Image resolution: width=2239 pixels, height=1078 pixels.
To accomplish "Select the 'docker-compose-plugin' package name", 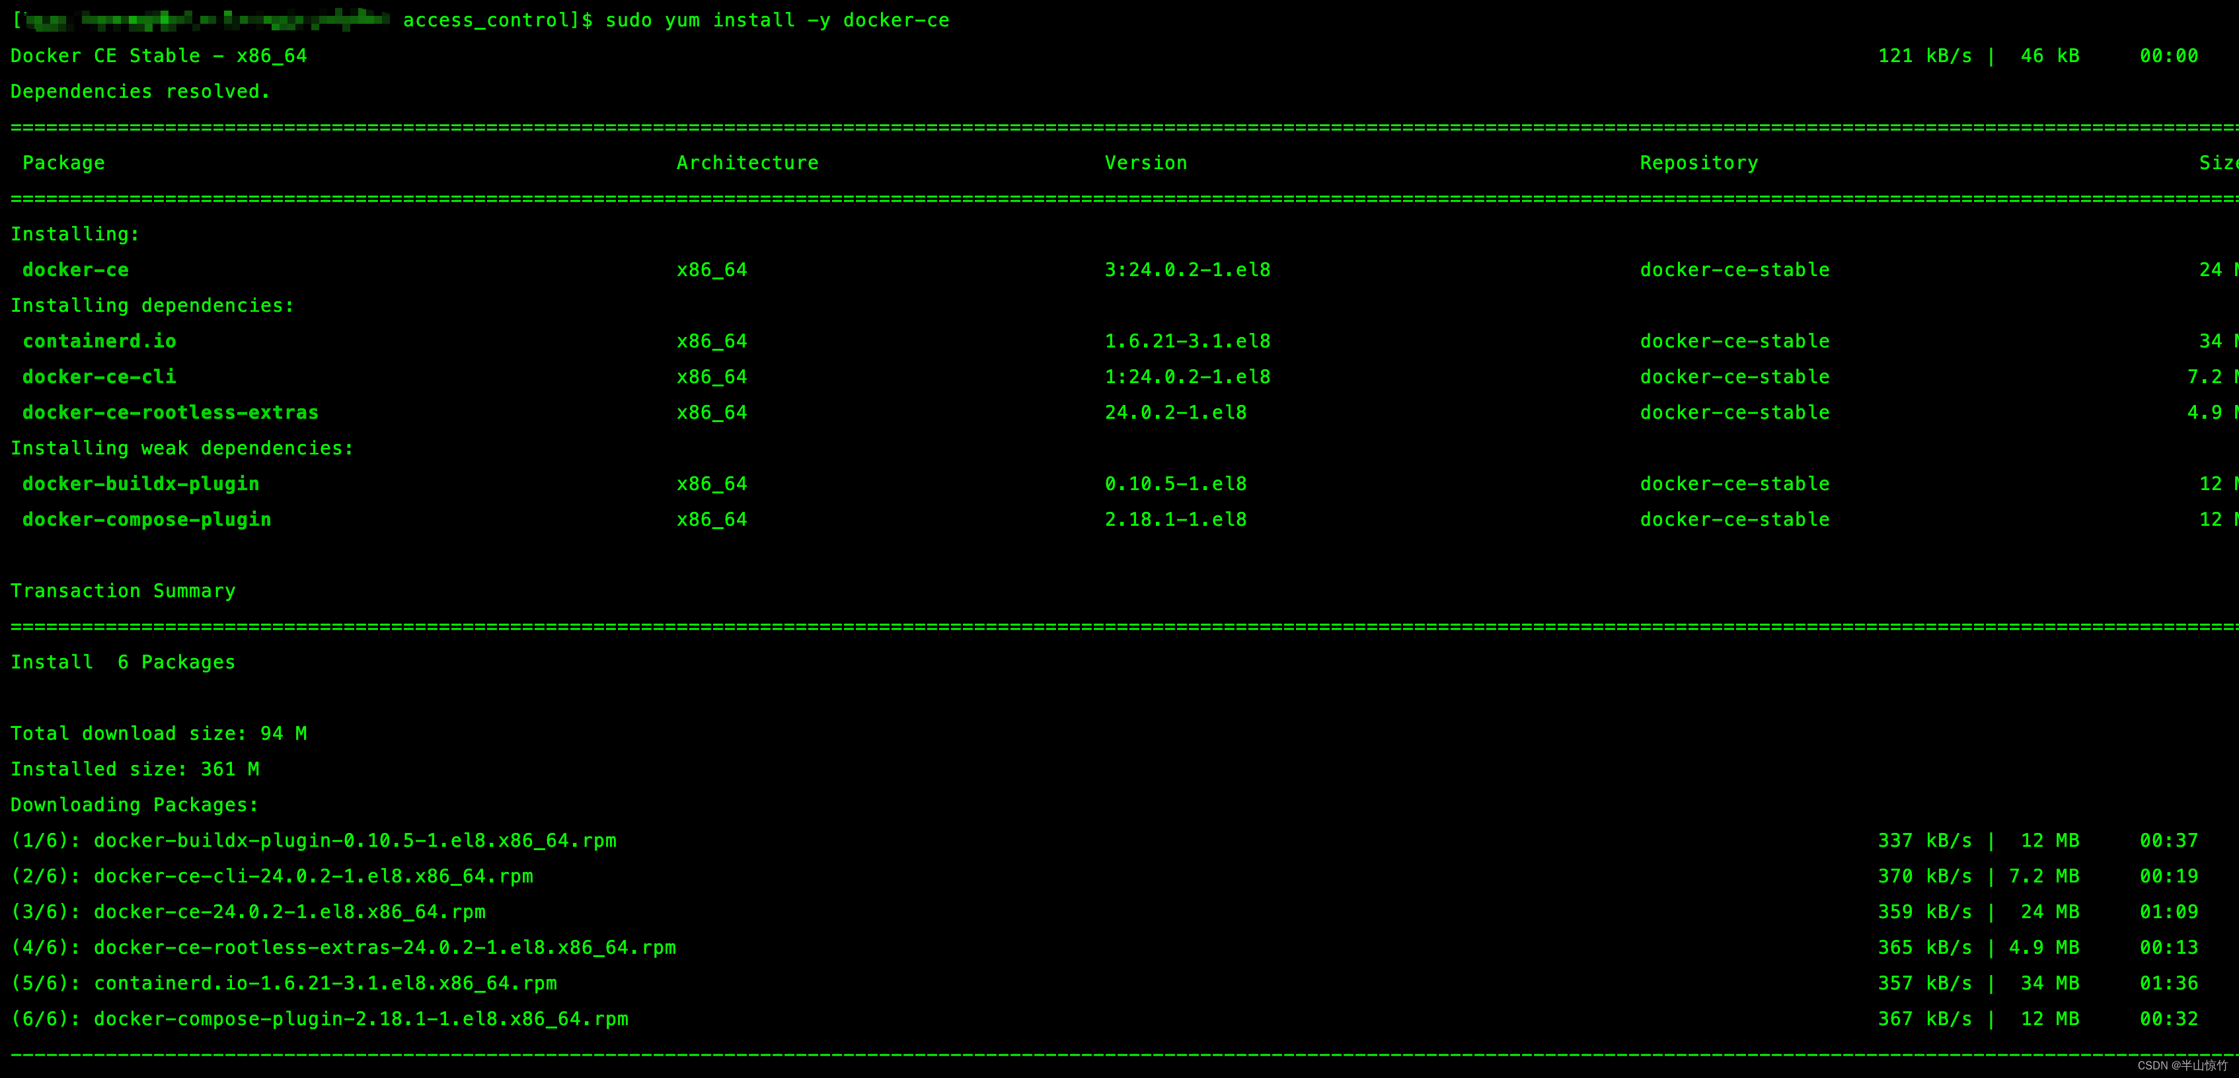I will [147, 519].
